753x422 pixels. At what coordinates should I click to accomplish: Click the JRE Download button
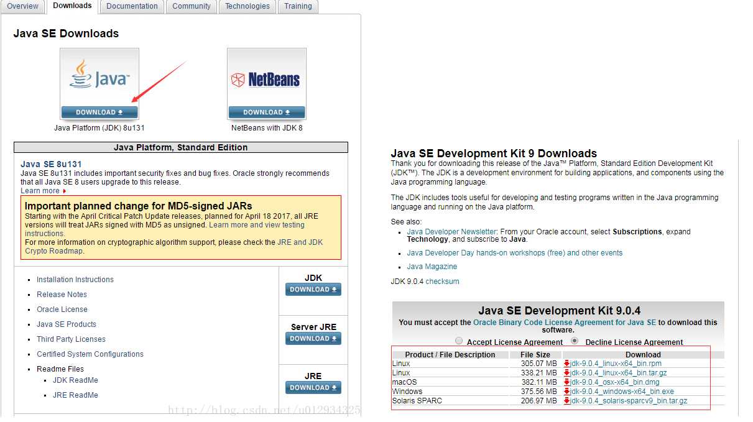(313, 388)
